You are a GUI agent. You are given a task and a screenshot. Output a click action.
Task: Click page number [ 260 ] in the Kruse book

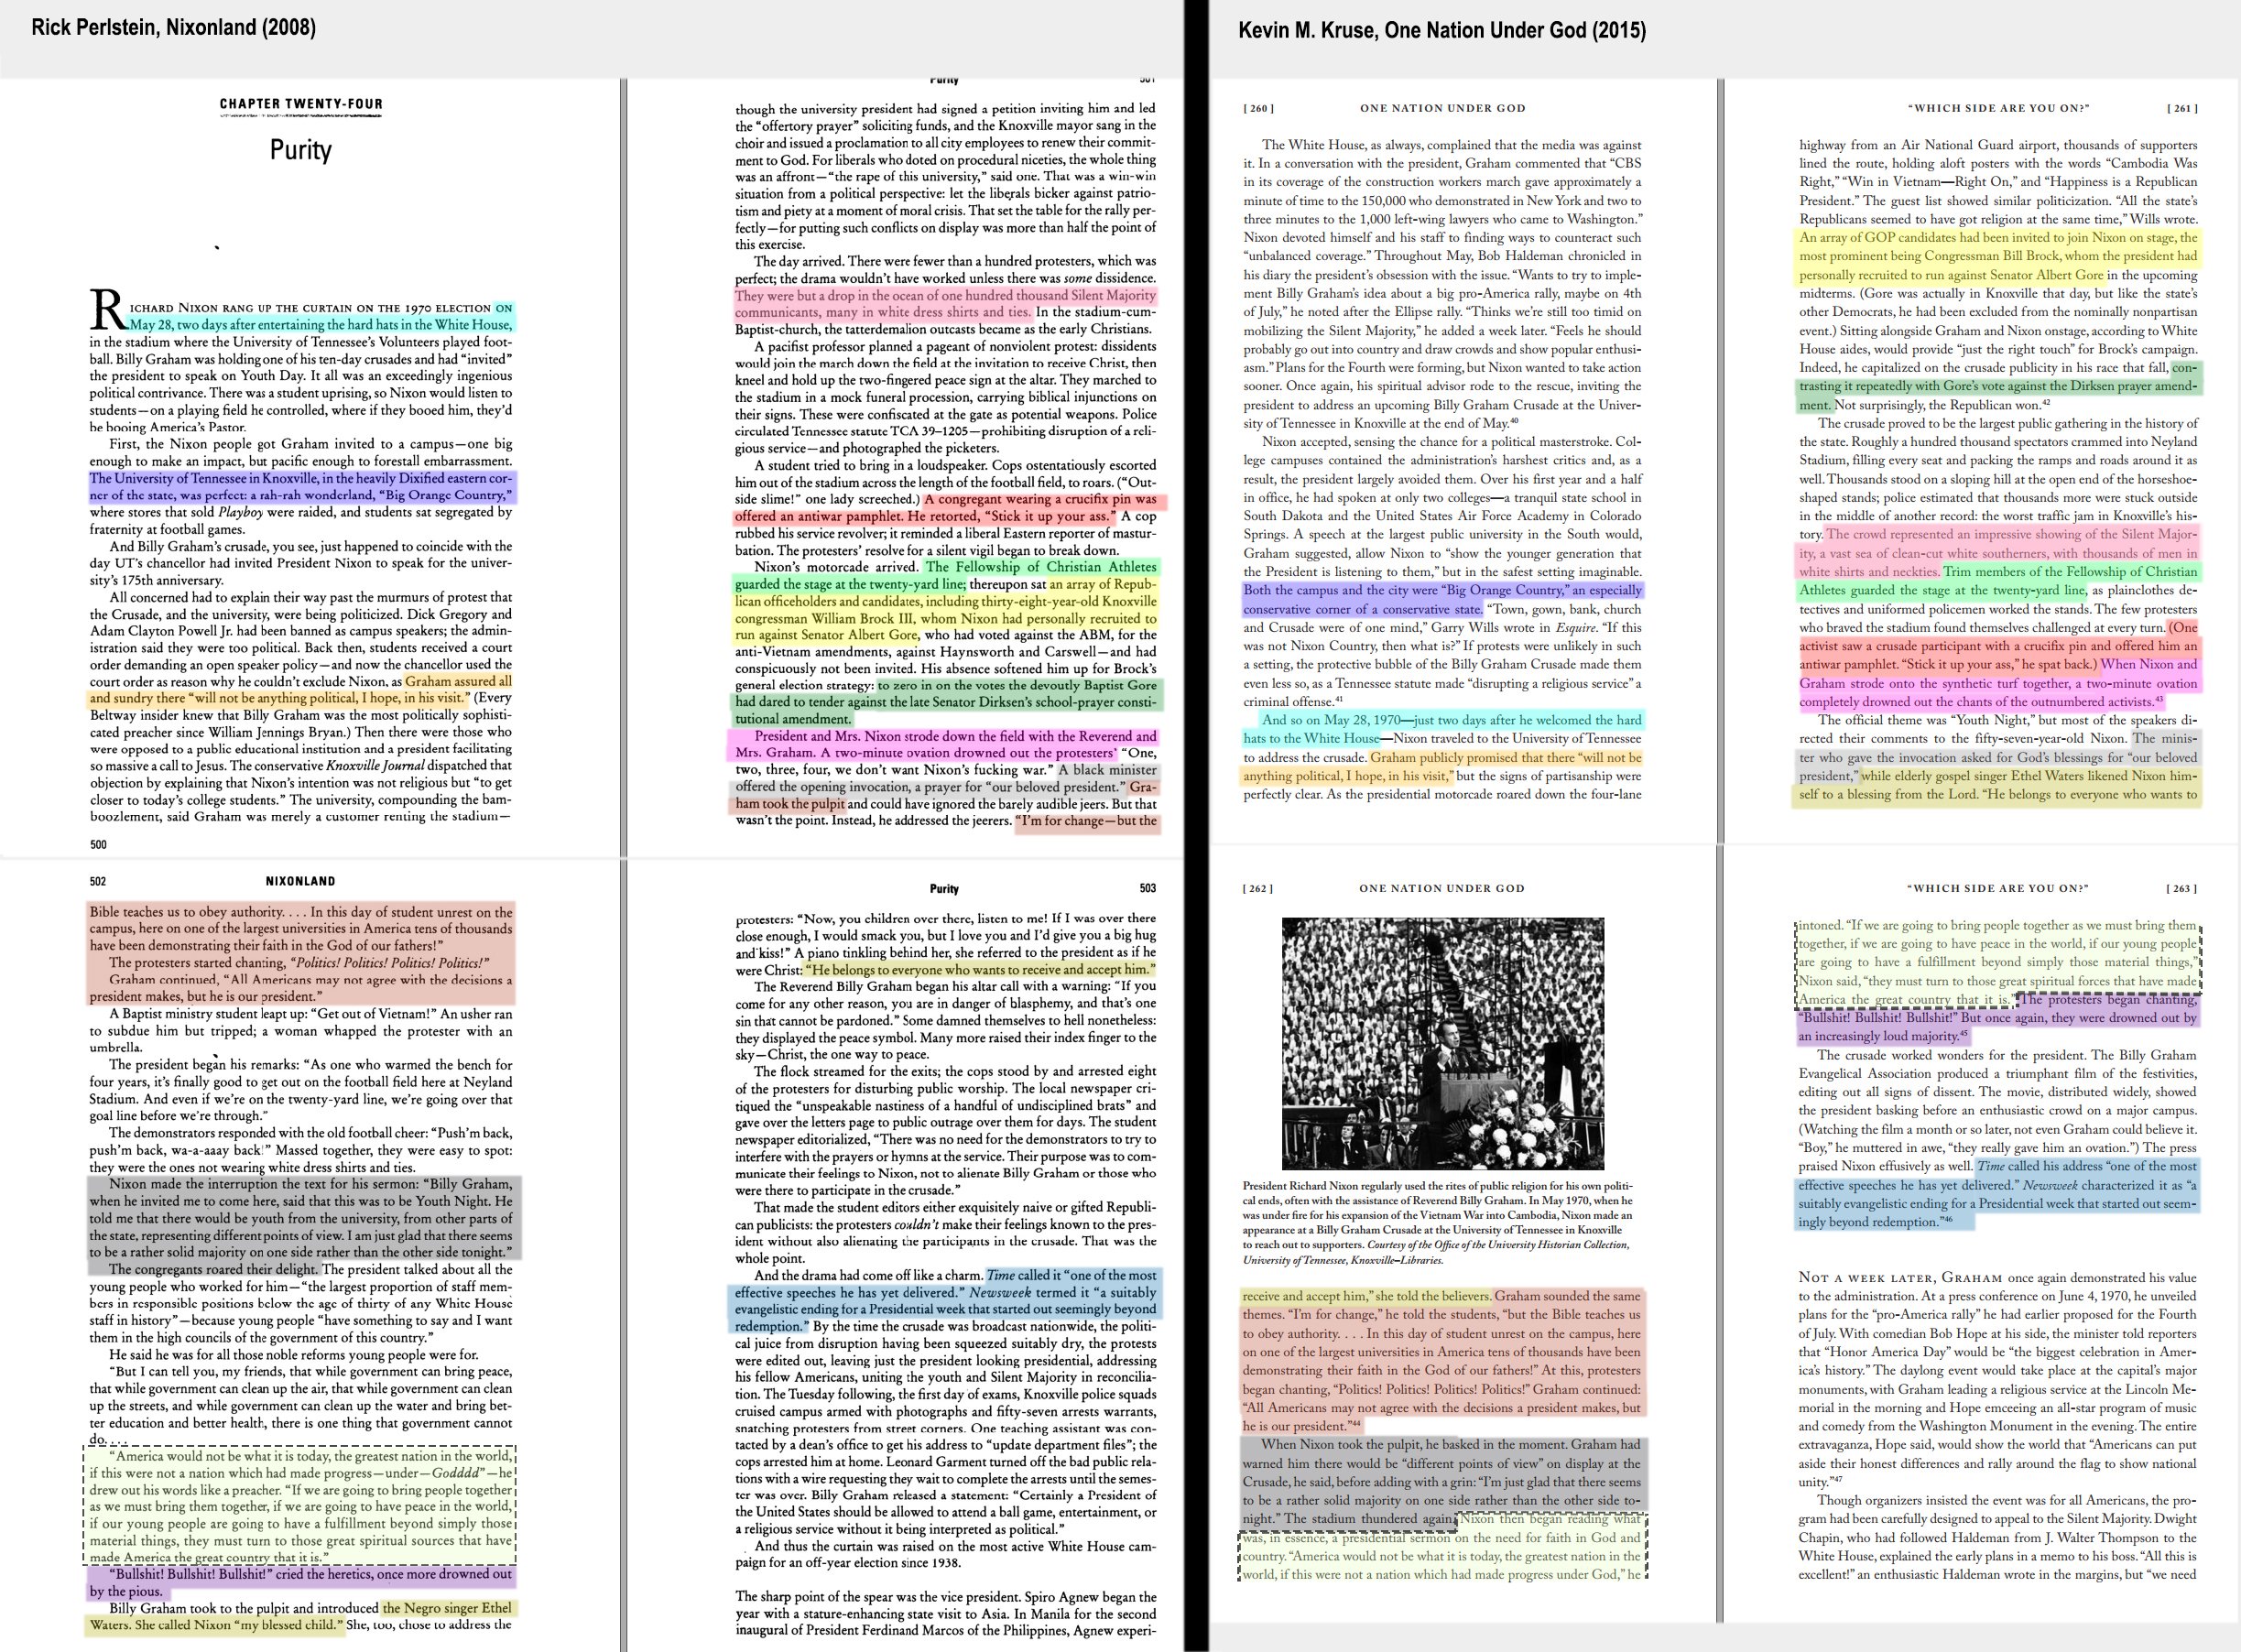click(1258, 108)
